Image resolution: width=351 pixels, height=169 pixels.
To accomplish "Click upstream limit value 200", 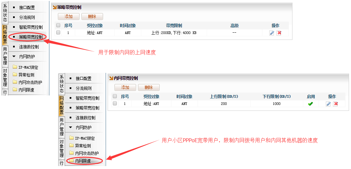I will (x=224, y=104).
